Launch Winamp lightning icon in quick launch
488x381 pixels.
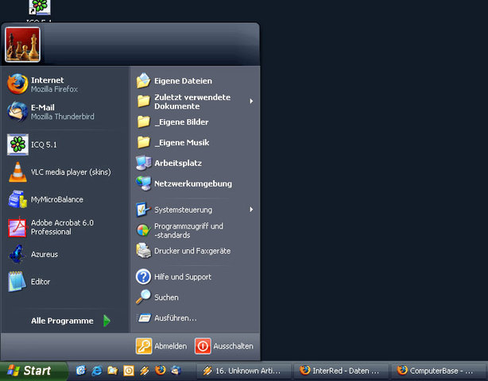[x=145, y=371]
